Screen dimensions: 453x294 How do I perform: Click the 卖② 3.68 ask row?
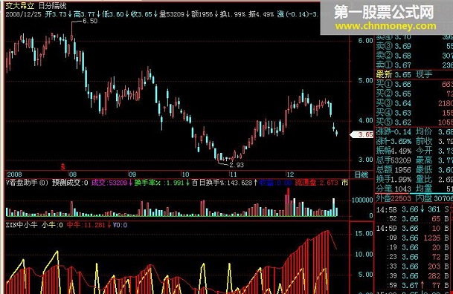tap(414, 56)
